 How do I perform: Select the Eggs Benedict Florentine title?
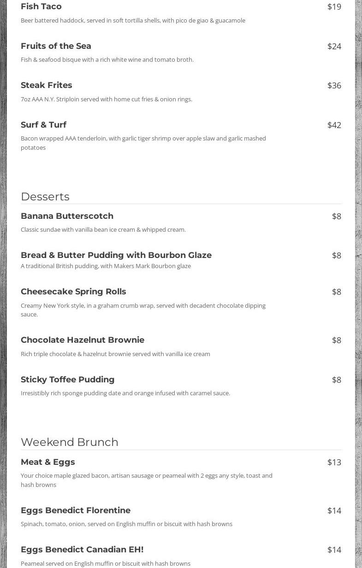tap(76, 510)
